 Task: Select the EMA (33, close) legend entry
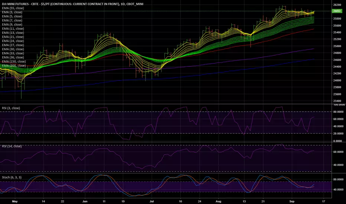click(13, 53)
